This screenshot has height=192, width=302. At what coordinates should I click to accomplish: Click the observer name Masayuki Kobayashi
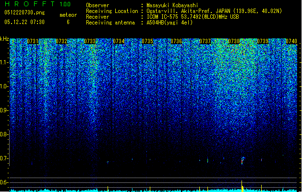[172, 5]
